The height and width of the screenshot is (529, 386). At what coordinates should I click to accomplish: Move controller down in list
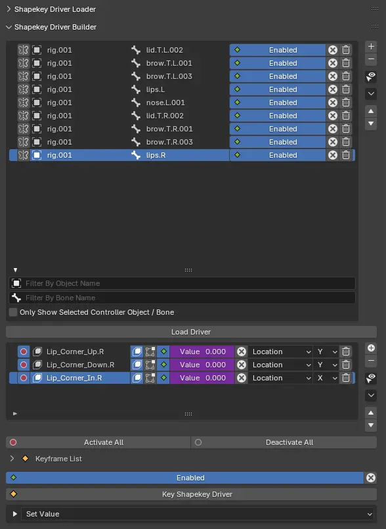(x=371, y=124)
